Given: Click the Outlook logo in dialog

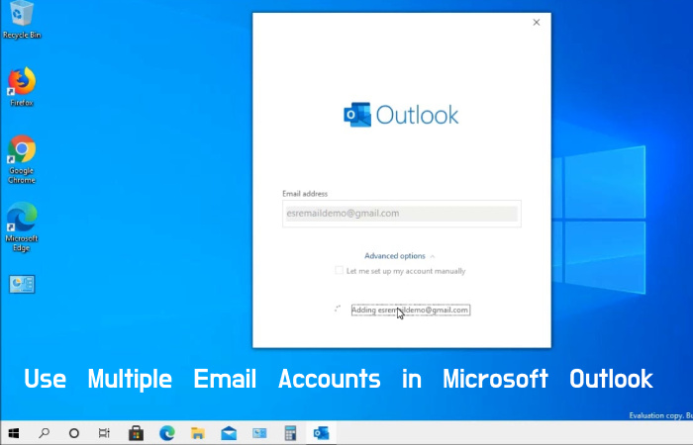Looking at the screenshot, I should [401, 115].
